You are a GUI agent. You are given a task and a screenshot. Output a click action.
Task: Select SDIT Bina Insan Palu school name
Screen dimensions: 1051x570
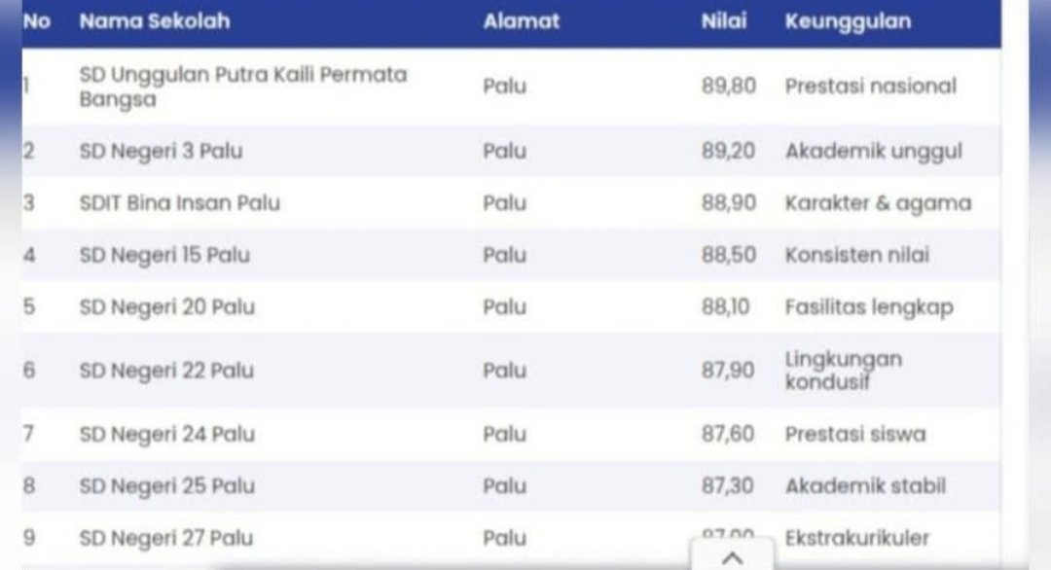pos(179,203)
